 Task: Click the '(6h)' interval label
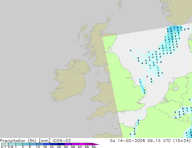click(x=32, y=141)
